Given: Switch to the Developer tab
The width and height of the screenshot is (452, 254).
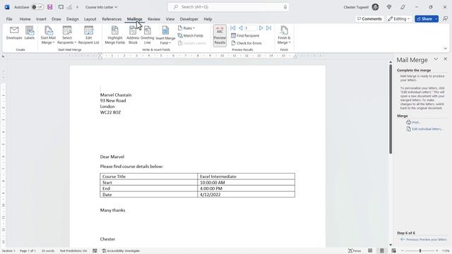Looking at the screenshot, I should (x=189, y=19).
